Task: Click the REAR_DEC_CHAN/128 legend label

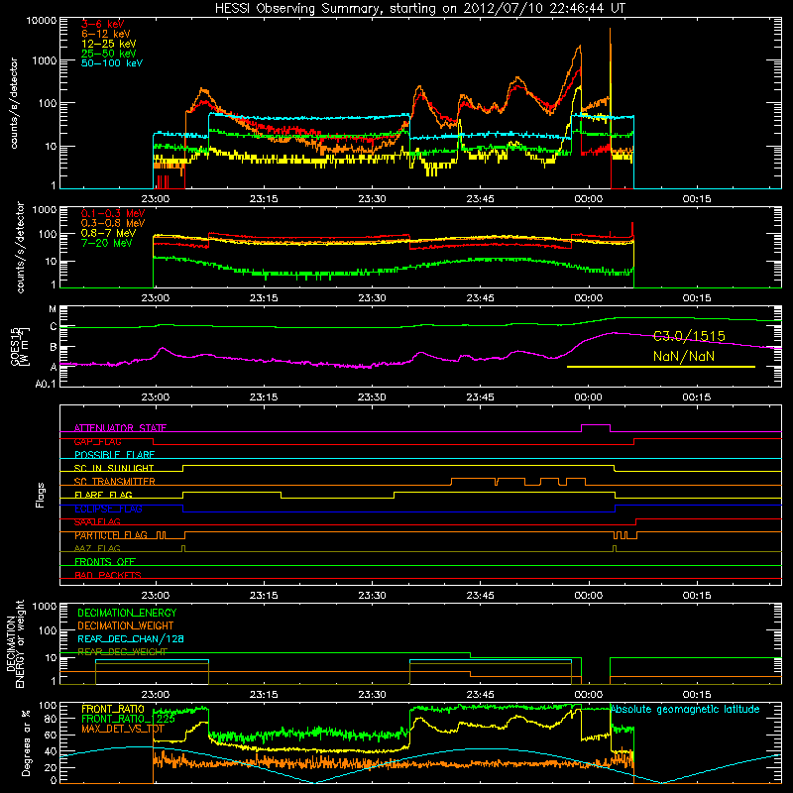Action: (x=131, y=639)
